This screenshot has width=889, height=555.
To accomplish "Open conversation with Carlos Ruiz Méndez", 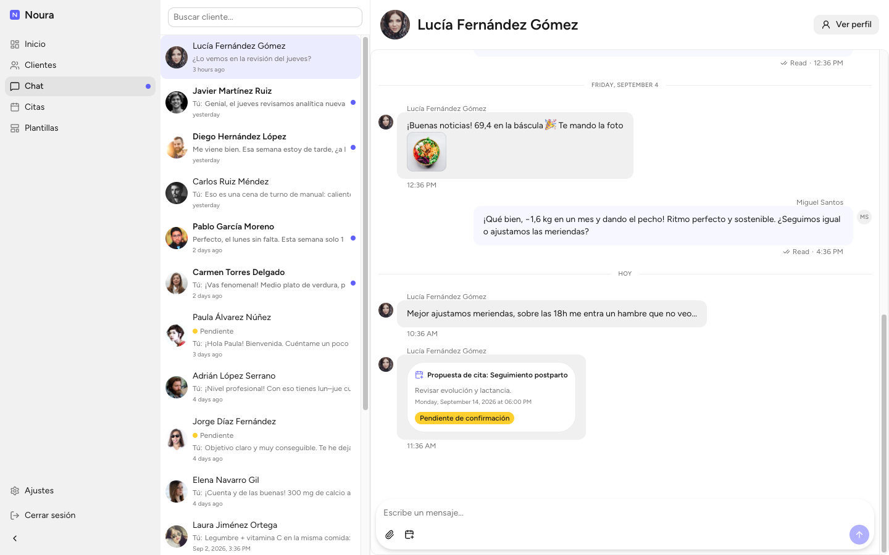I will coord(261,193).
